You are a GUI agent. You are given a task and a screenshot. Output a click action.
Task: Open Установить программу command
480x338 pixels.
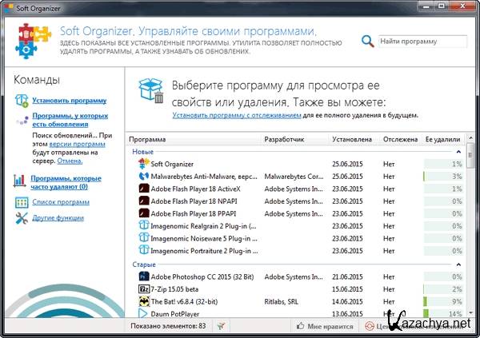click(x=69, y=101)
